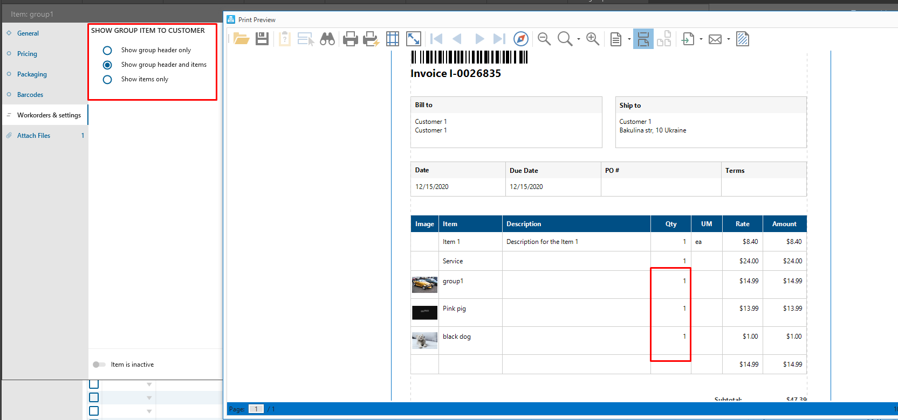Click the Export document icon
The width and height of the screenshot is (898, 420).
(x=688, y=39)
